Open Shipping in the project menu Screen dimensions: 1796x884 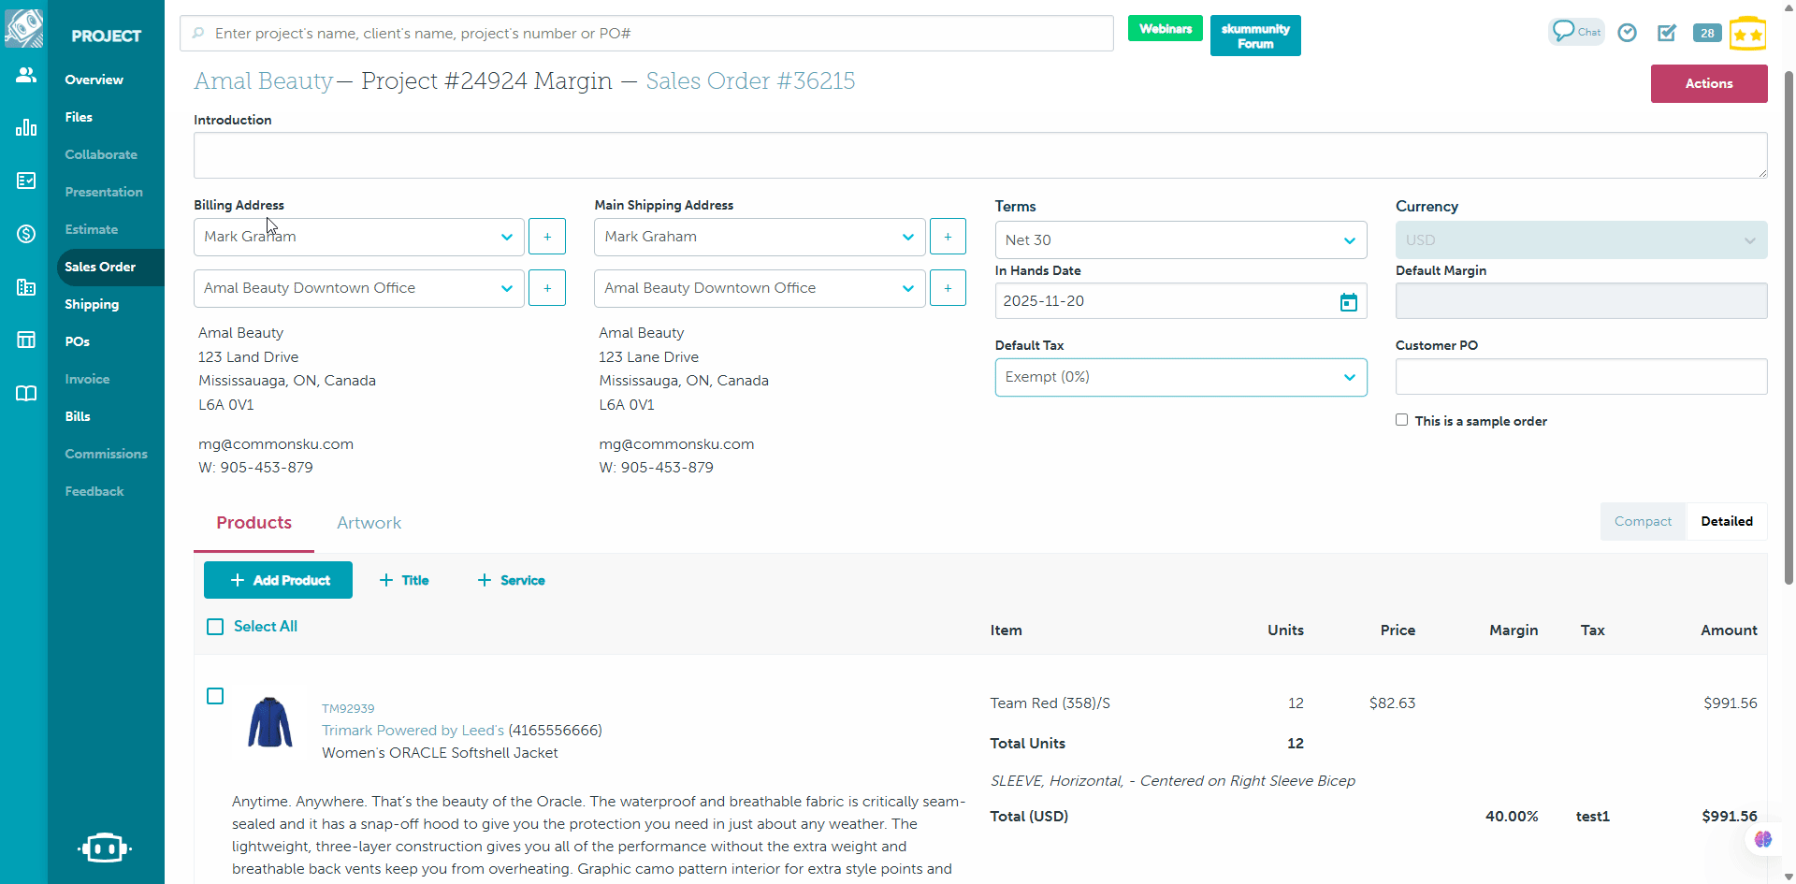tap(92, 304)
